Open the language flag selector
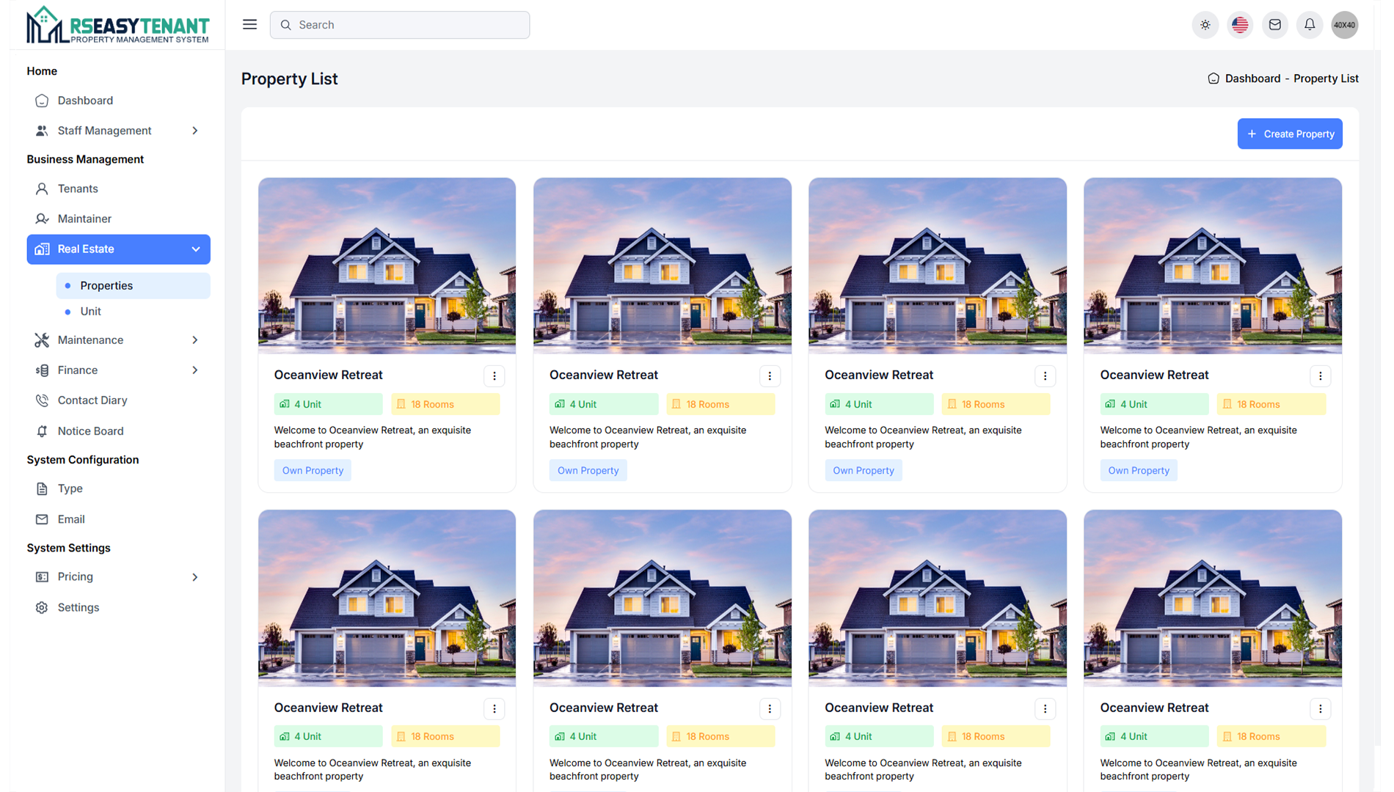Screen dimensions: 1394x792 pos(1240,25)
